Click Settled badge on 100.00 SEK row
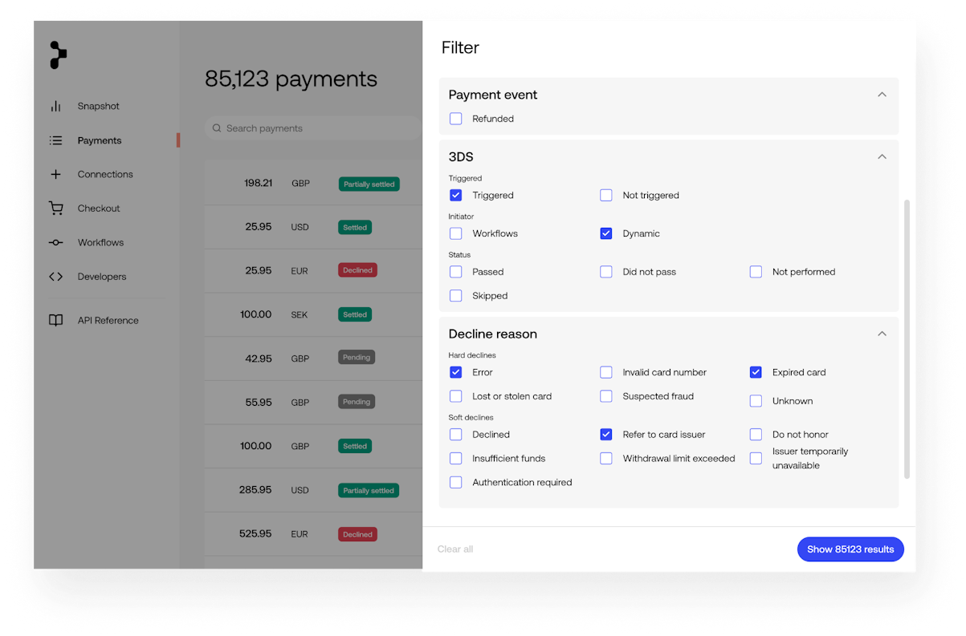The width and height of the screenshot is (966, 636). (x=355, y=315)
